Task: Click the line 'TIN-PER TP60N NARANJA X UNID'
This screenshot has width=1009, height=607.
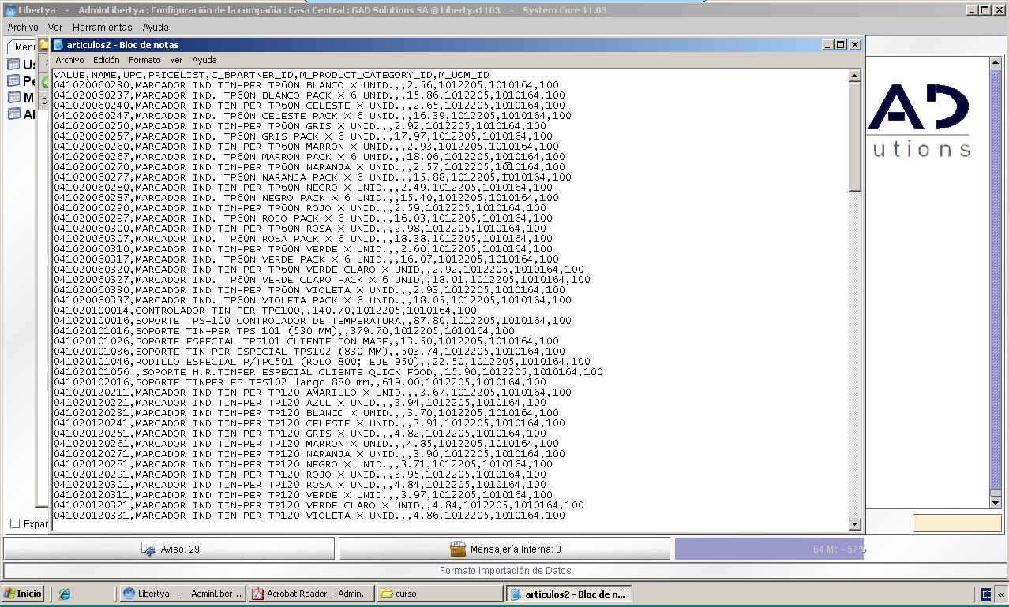Action: (309, 167)
